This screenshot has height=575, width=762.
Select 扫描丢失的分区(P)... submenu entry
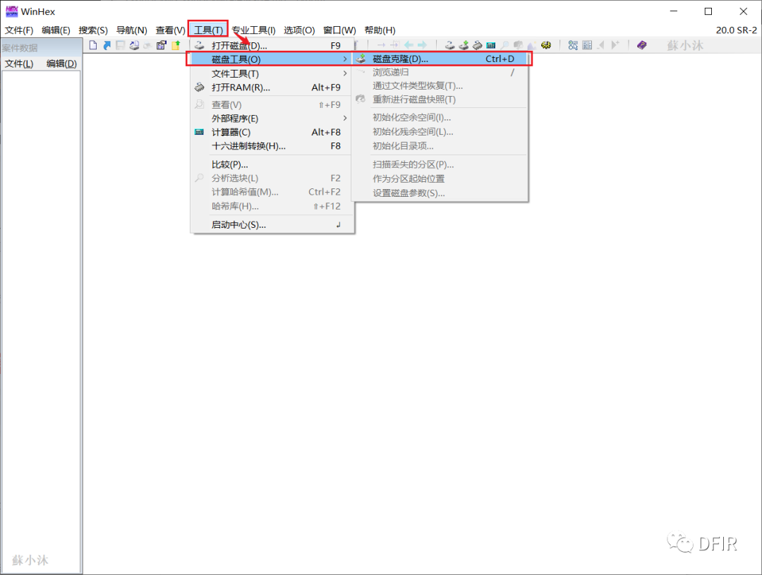pos(440,164)
